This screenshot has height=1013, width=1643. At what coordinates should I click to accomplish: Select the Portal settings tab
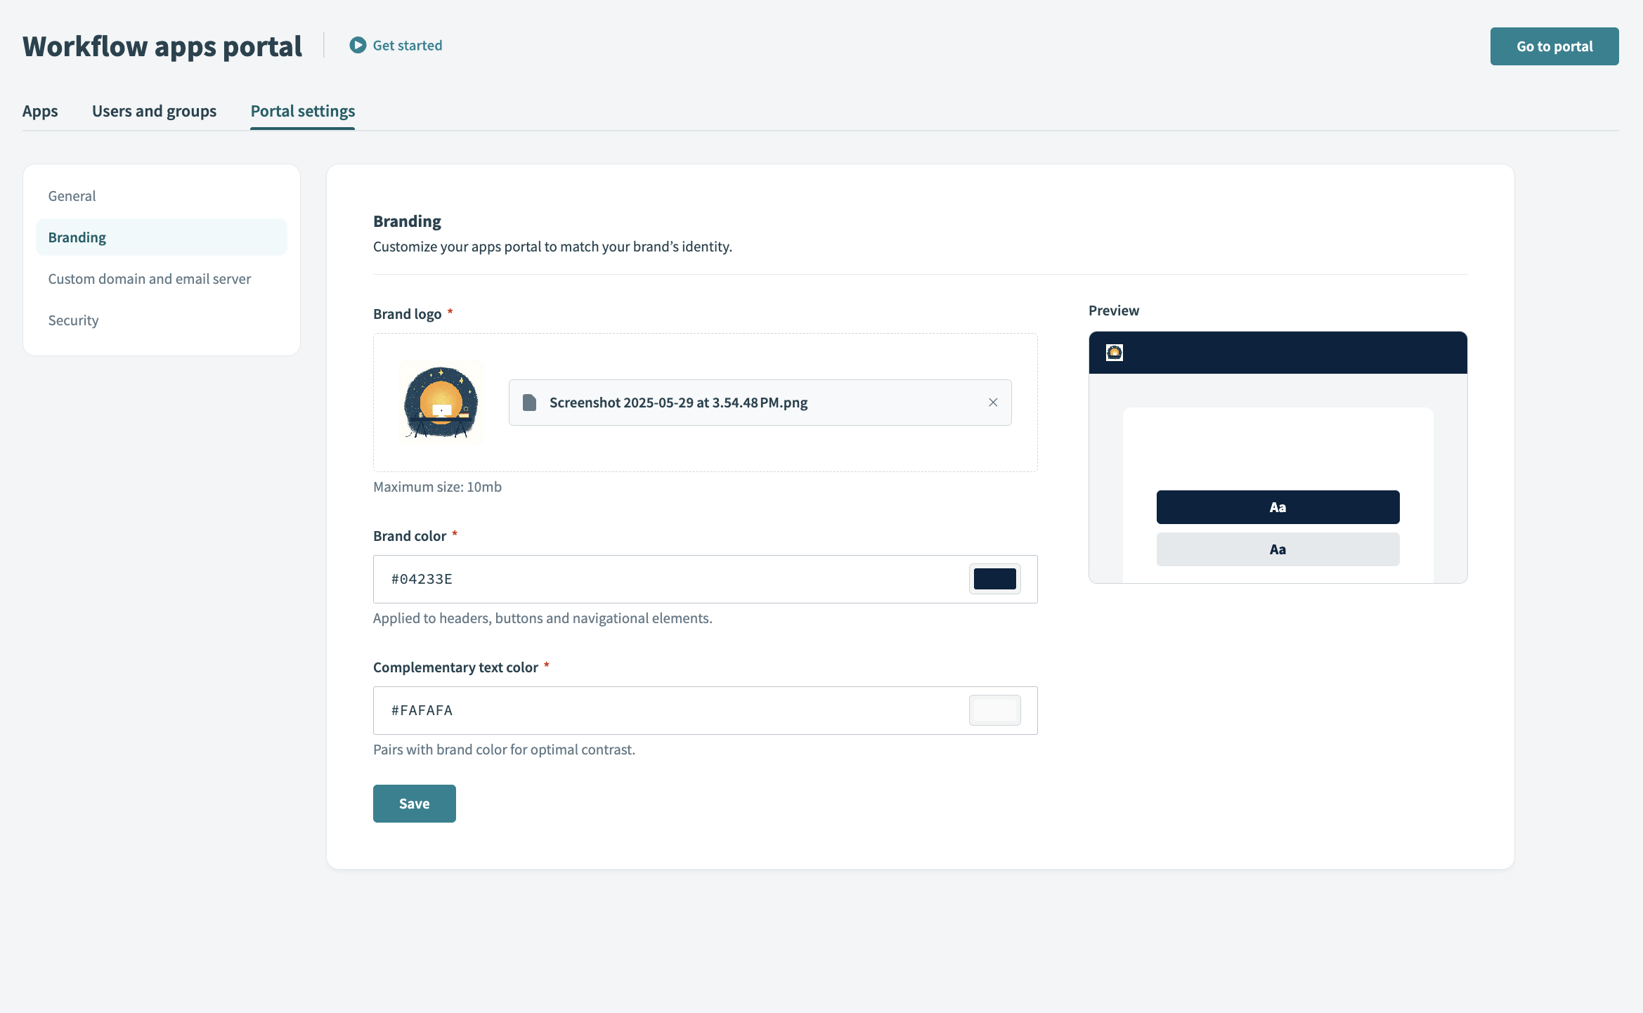pos(302,111)
